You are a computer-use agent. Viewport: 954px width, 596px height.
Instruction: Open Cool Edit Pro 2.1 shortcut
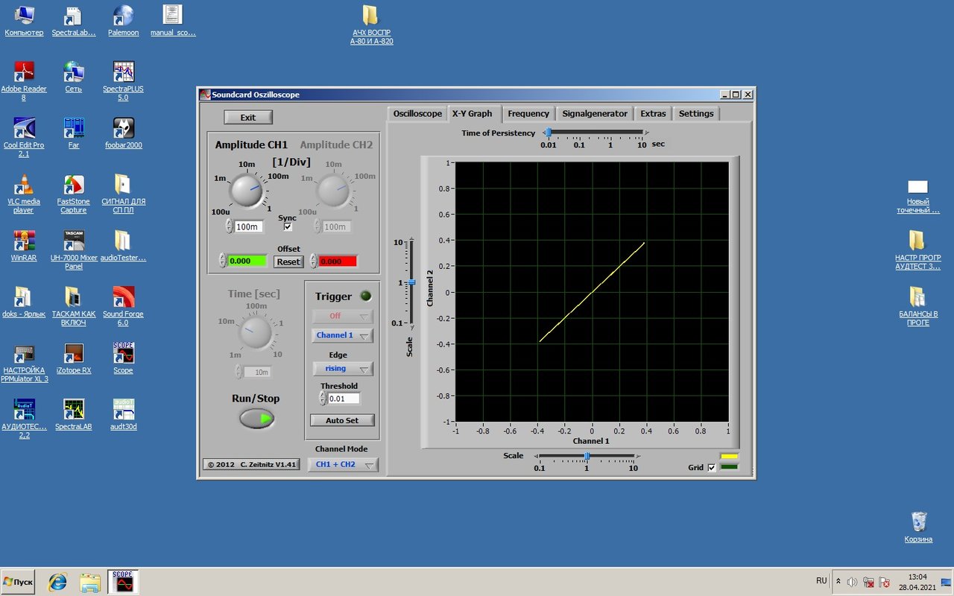click(x=24, y=128)
